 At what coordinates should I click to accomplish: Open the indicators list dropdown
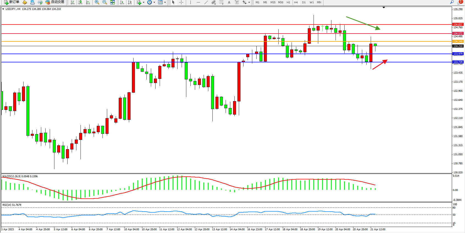(140, 2)
